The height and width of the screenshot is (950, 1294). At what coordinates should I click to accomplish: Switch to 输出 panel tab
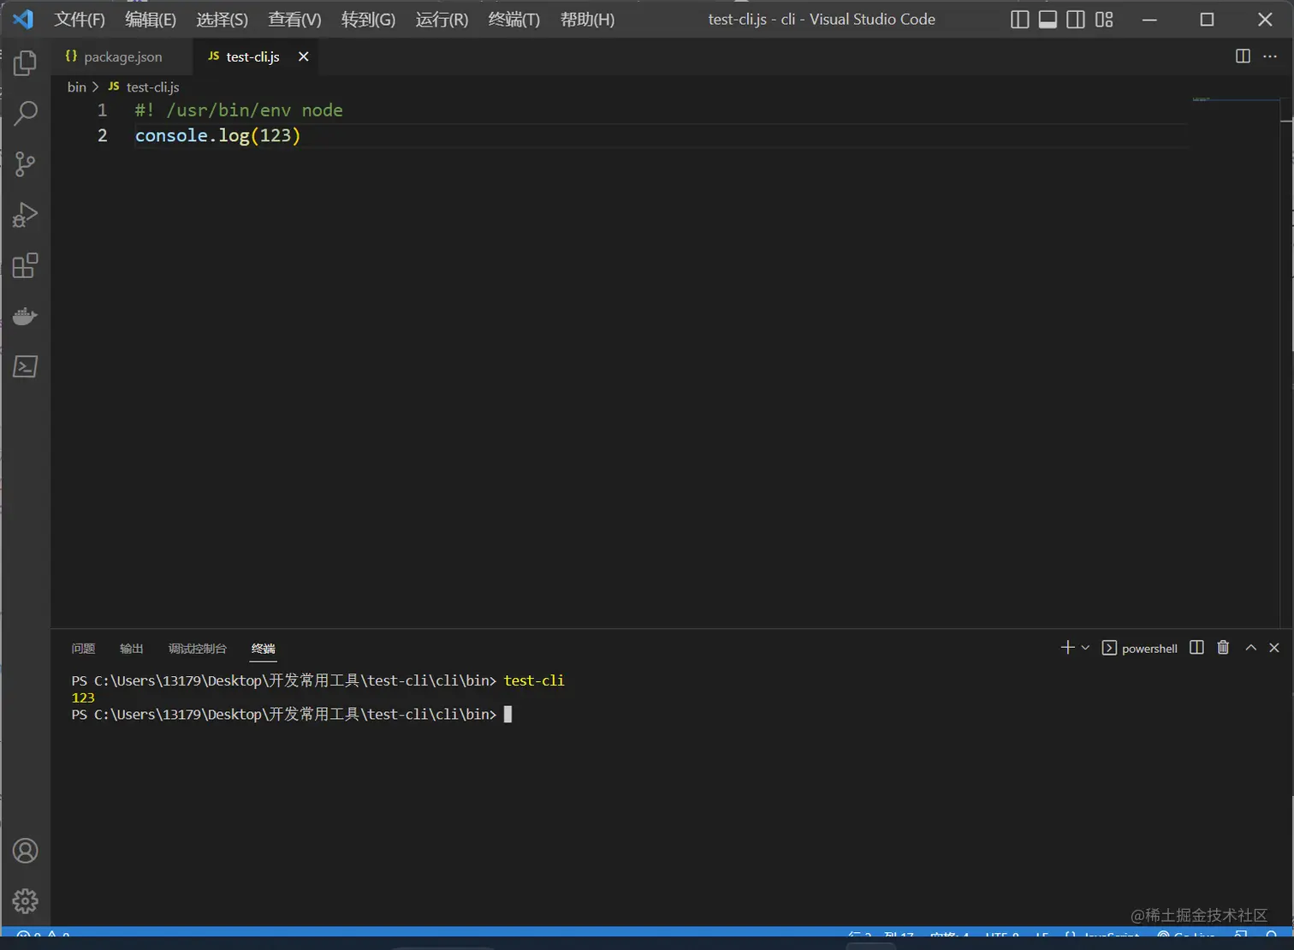(x=131, y=649)
